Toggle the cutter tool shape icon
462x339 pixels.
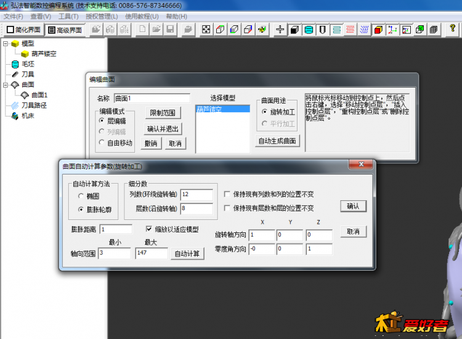(x=322, y=30)
